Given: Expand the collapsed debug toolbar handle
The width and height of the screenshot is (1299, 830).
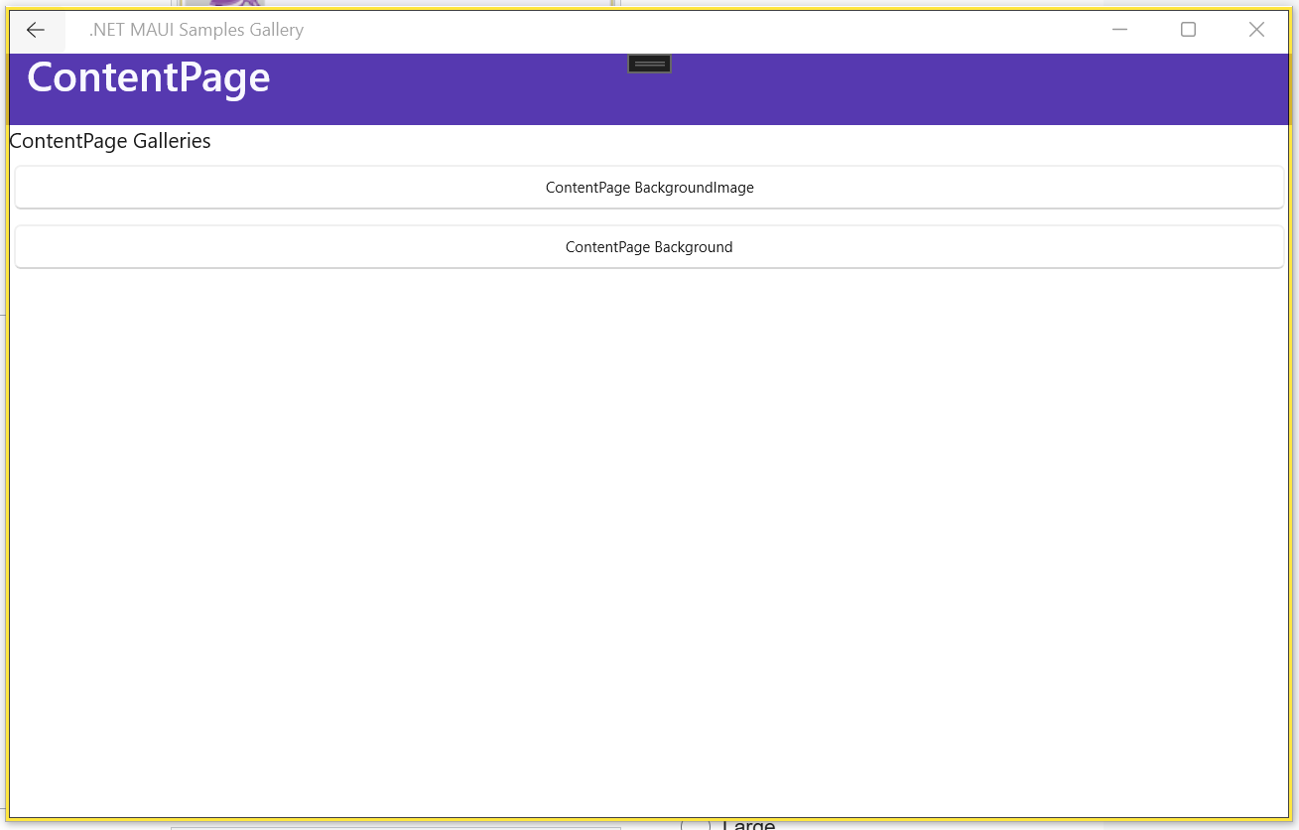Looking at the screenshot, I should point(649,64).
